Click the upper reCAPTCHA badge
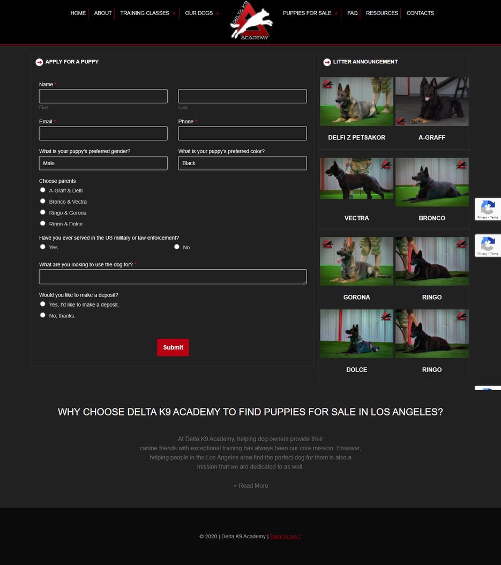Viewport: 501px width, 565px height. tap(488, 209)
